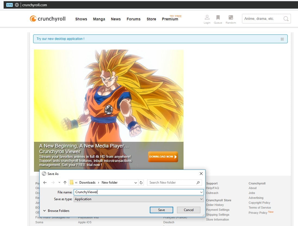The height and width of the screenshot is (226, 298).
Task: Click Save in the dialog
Action: [161, 210]
